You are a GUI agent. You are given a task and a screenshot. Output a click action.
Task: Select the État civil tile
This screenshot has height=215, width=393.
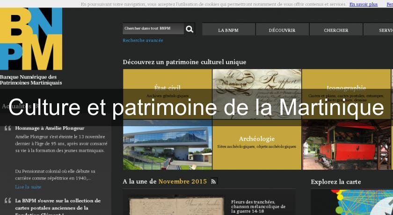[x=167, y=94]
